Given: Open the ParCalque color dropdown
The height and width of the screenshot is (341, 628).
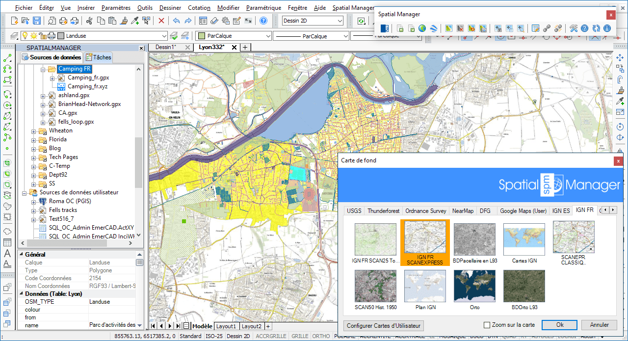Looking at the screenshot, I should coord(267,36).
